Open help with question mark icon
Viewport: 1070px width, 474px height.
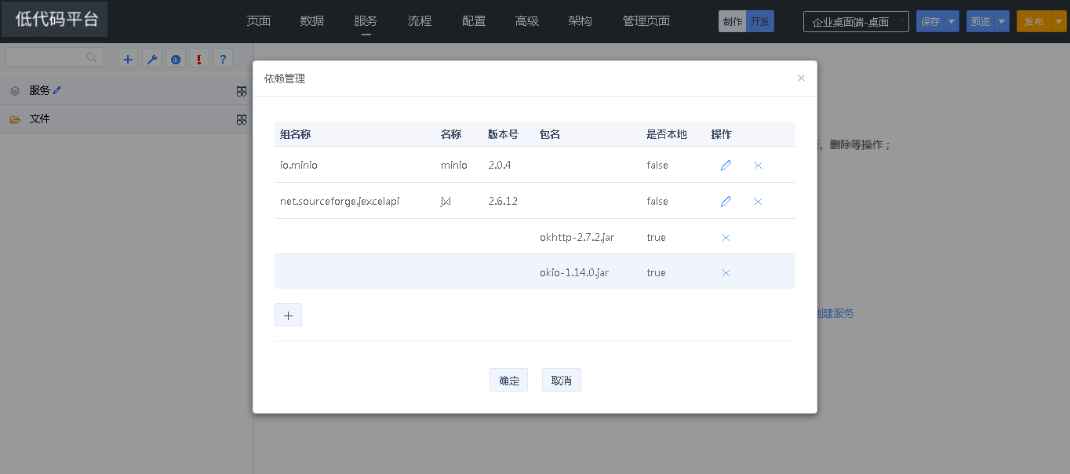pyautogui.click(x=223, y=59)
